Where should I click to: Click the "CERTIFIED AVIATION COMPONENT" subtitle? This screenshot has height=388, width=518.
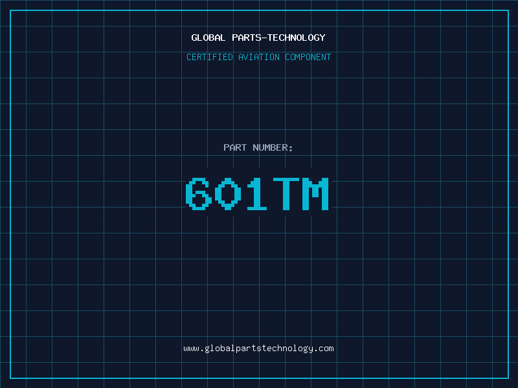(x=258, y=57)
